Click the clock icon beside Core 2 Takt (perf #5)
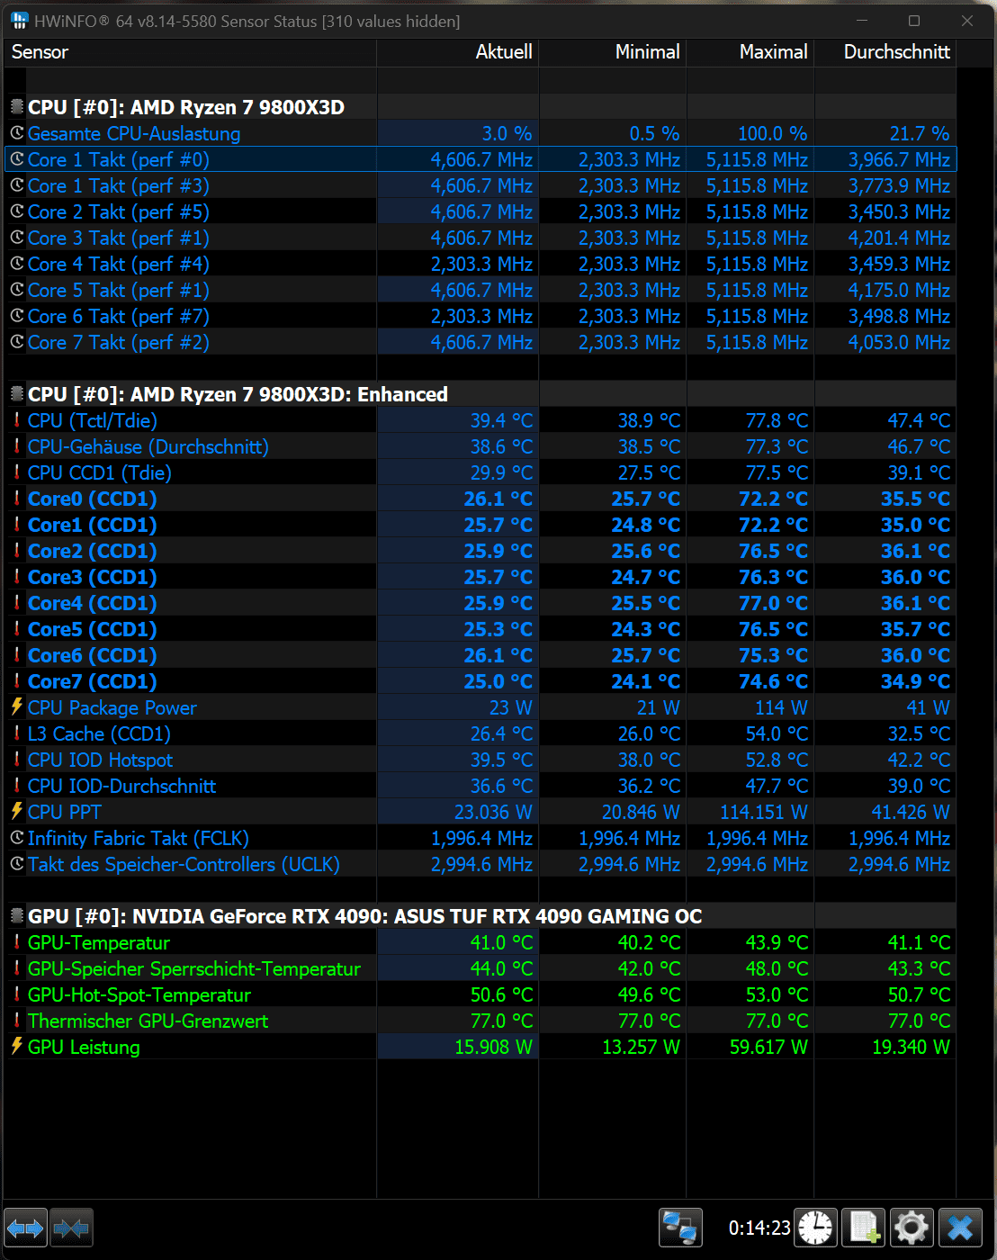Image resolution: width=997 pixels, height=1260 pixels. pos(16,211)
